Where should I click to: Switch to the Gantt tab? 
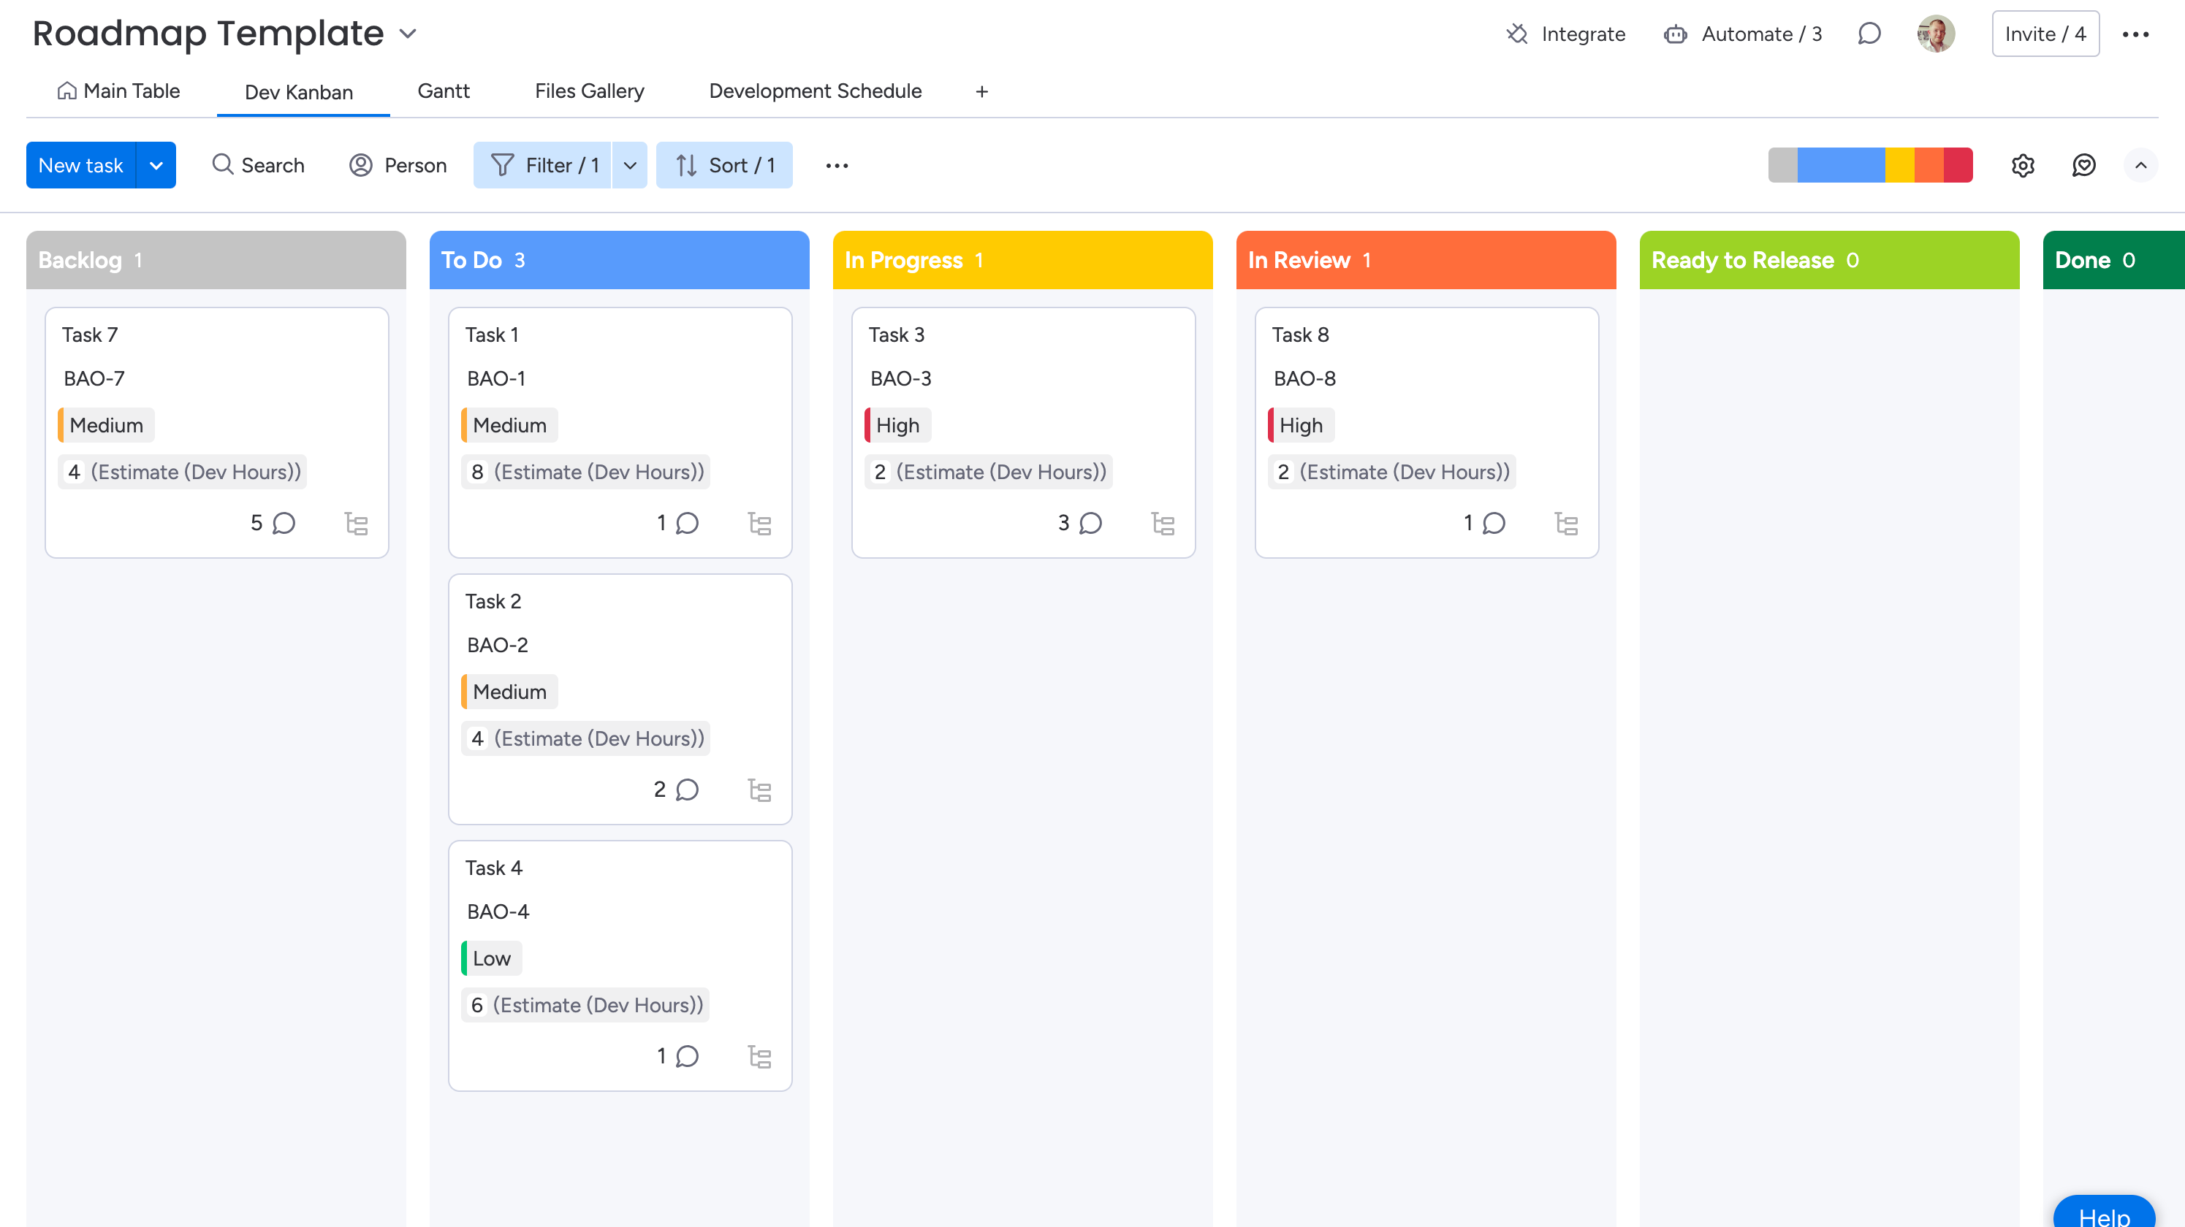point(443,91)
